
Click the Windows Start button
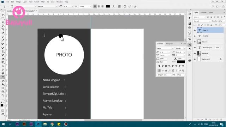click(x=3, y=124)
